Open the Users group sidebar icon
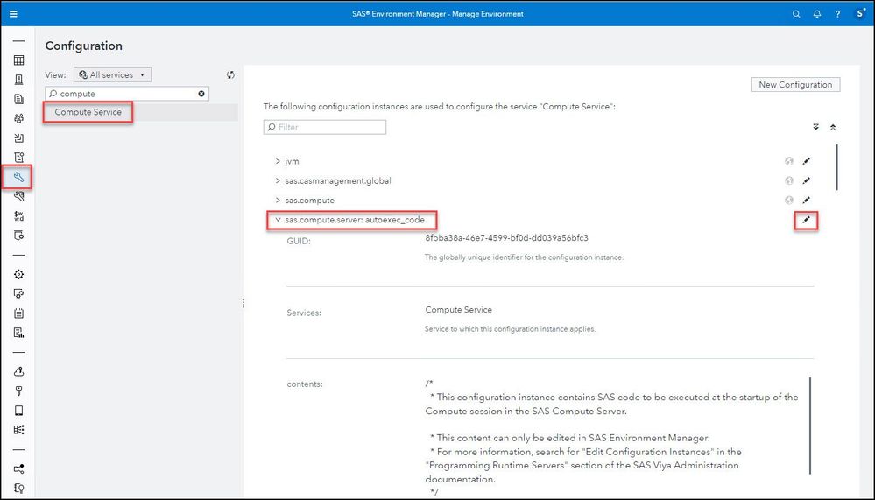The width and height of the screenshot is (875, 500). (x=18, y=118)
